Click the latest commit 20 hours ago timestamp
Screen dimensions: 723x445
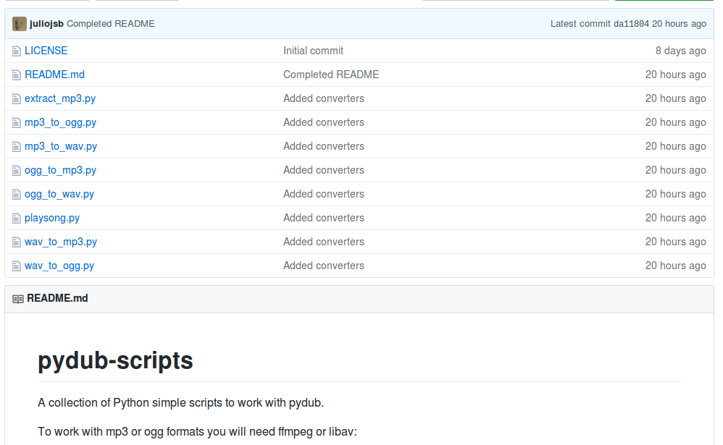click(x=680, y=24)
